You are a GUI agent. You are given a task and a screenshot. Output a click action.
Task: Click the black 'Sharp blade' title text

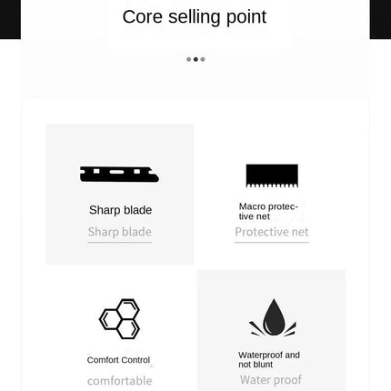click(x=120, y=210)
